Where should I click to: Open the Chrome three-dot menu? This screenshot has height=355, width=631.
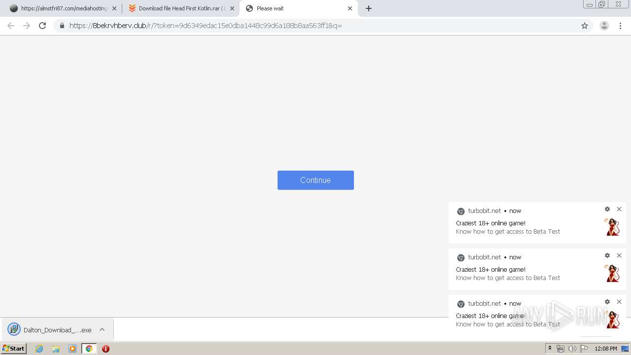[x=621, y=26]
